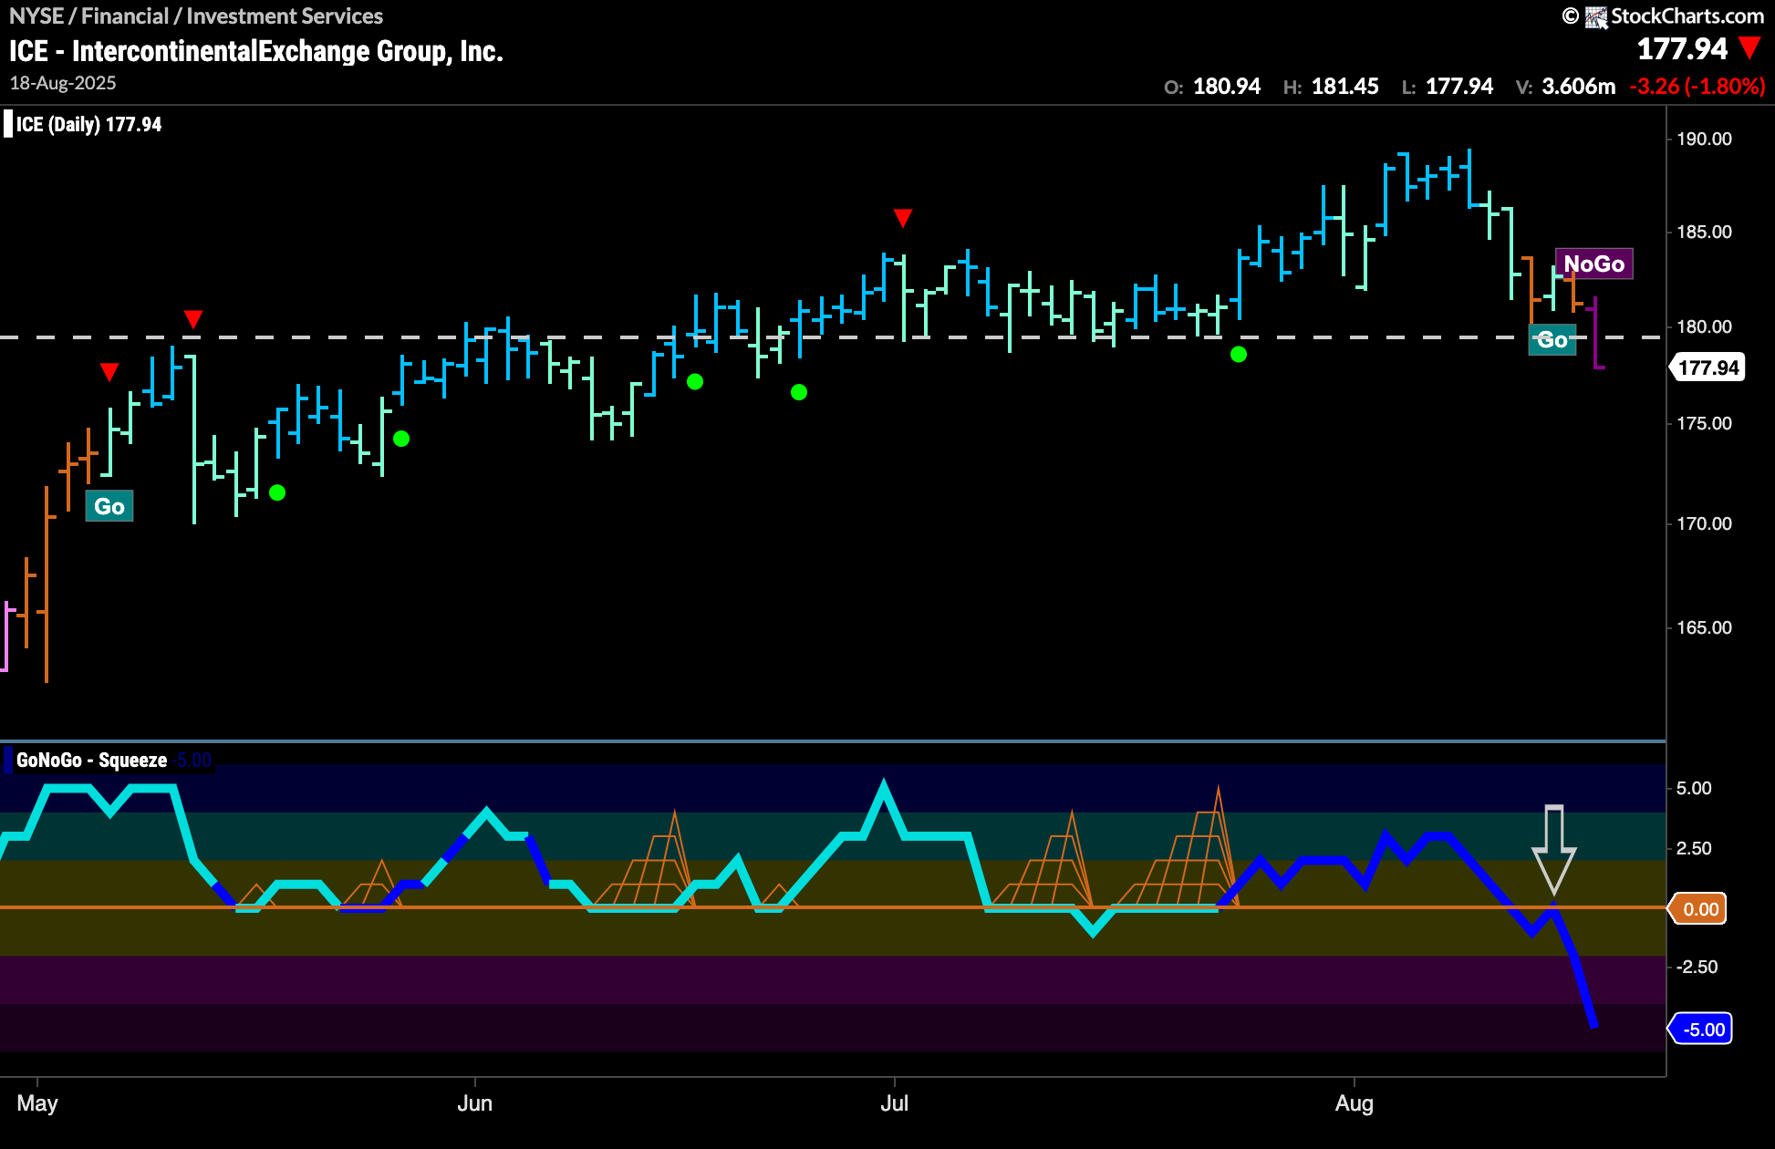Click the purple NoGo flag label
The width and height of the screenshot is (1775, 1149).
(1593, 264)
